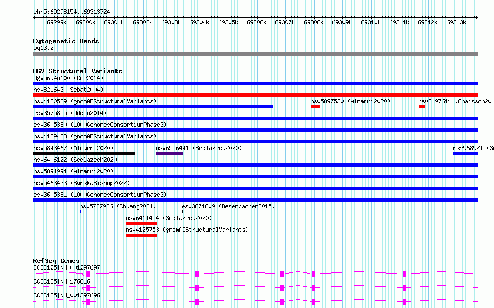
Task: Click the 69313k ruler tick label
Action: (456, 22)
